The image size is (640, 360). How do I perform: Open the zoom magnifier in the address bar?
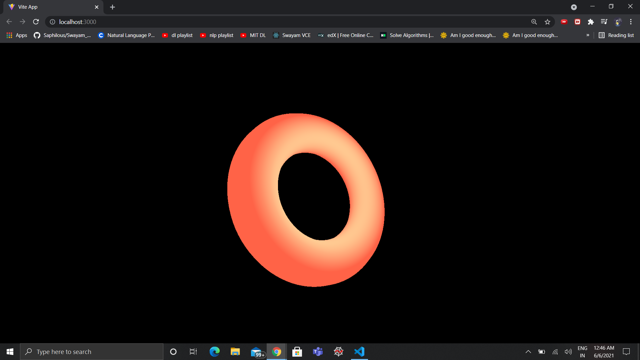534,22
